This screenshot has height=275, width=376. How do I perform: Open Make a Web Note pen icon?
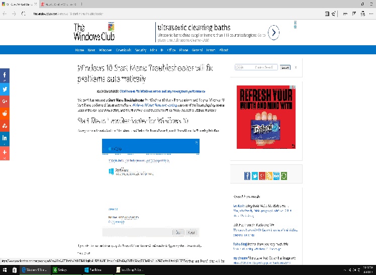coord(354,14)
